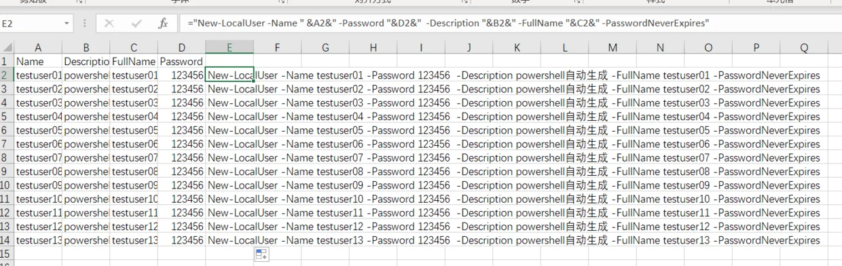Open the Insert Function fx dialog
Screen dimensions: 842x266
(163, 24)
